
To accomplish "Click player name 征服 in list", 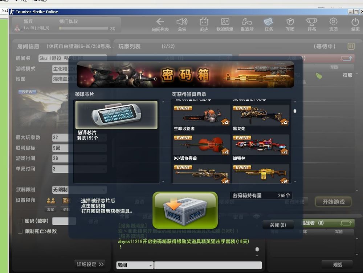I will (347, 75).
